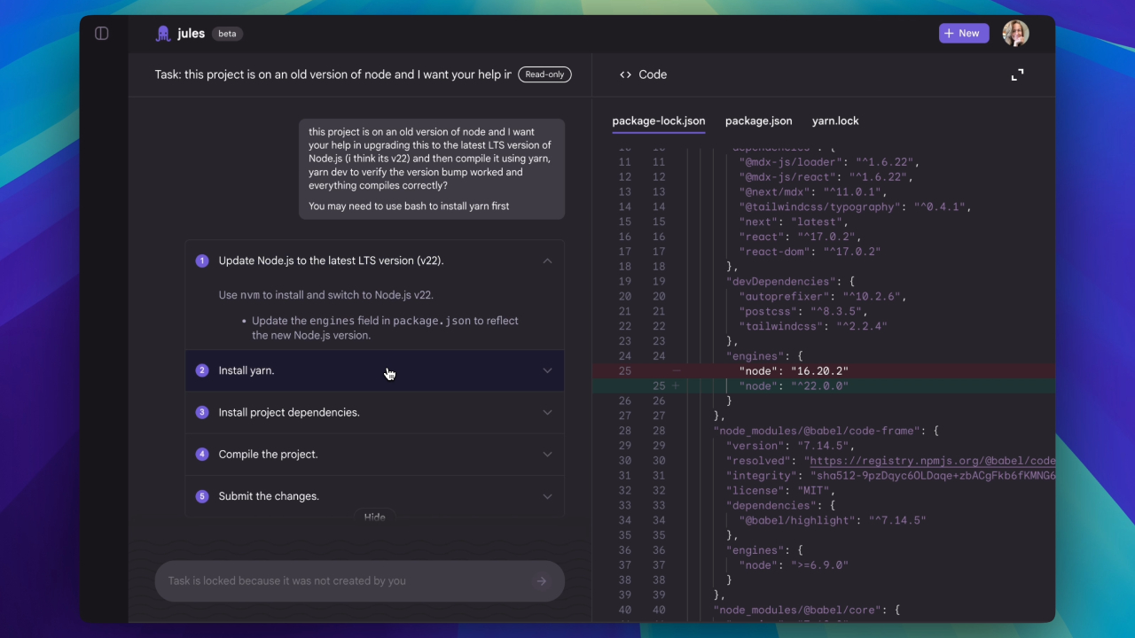1135x638 pixels.
Task: Click the "integrity" sha512 line
Action: coord(890,476)
